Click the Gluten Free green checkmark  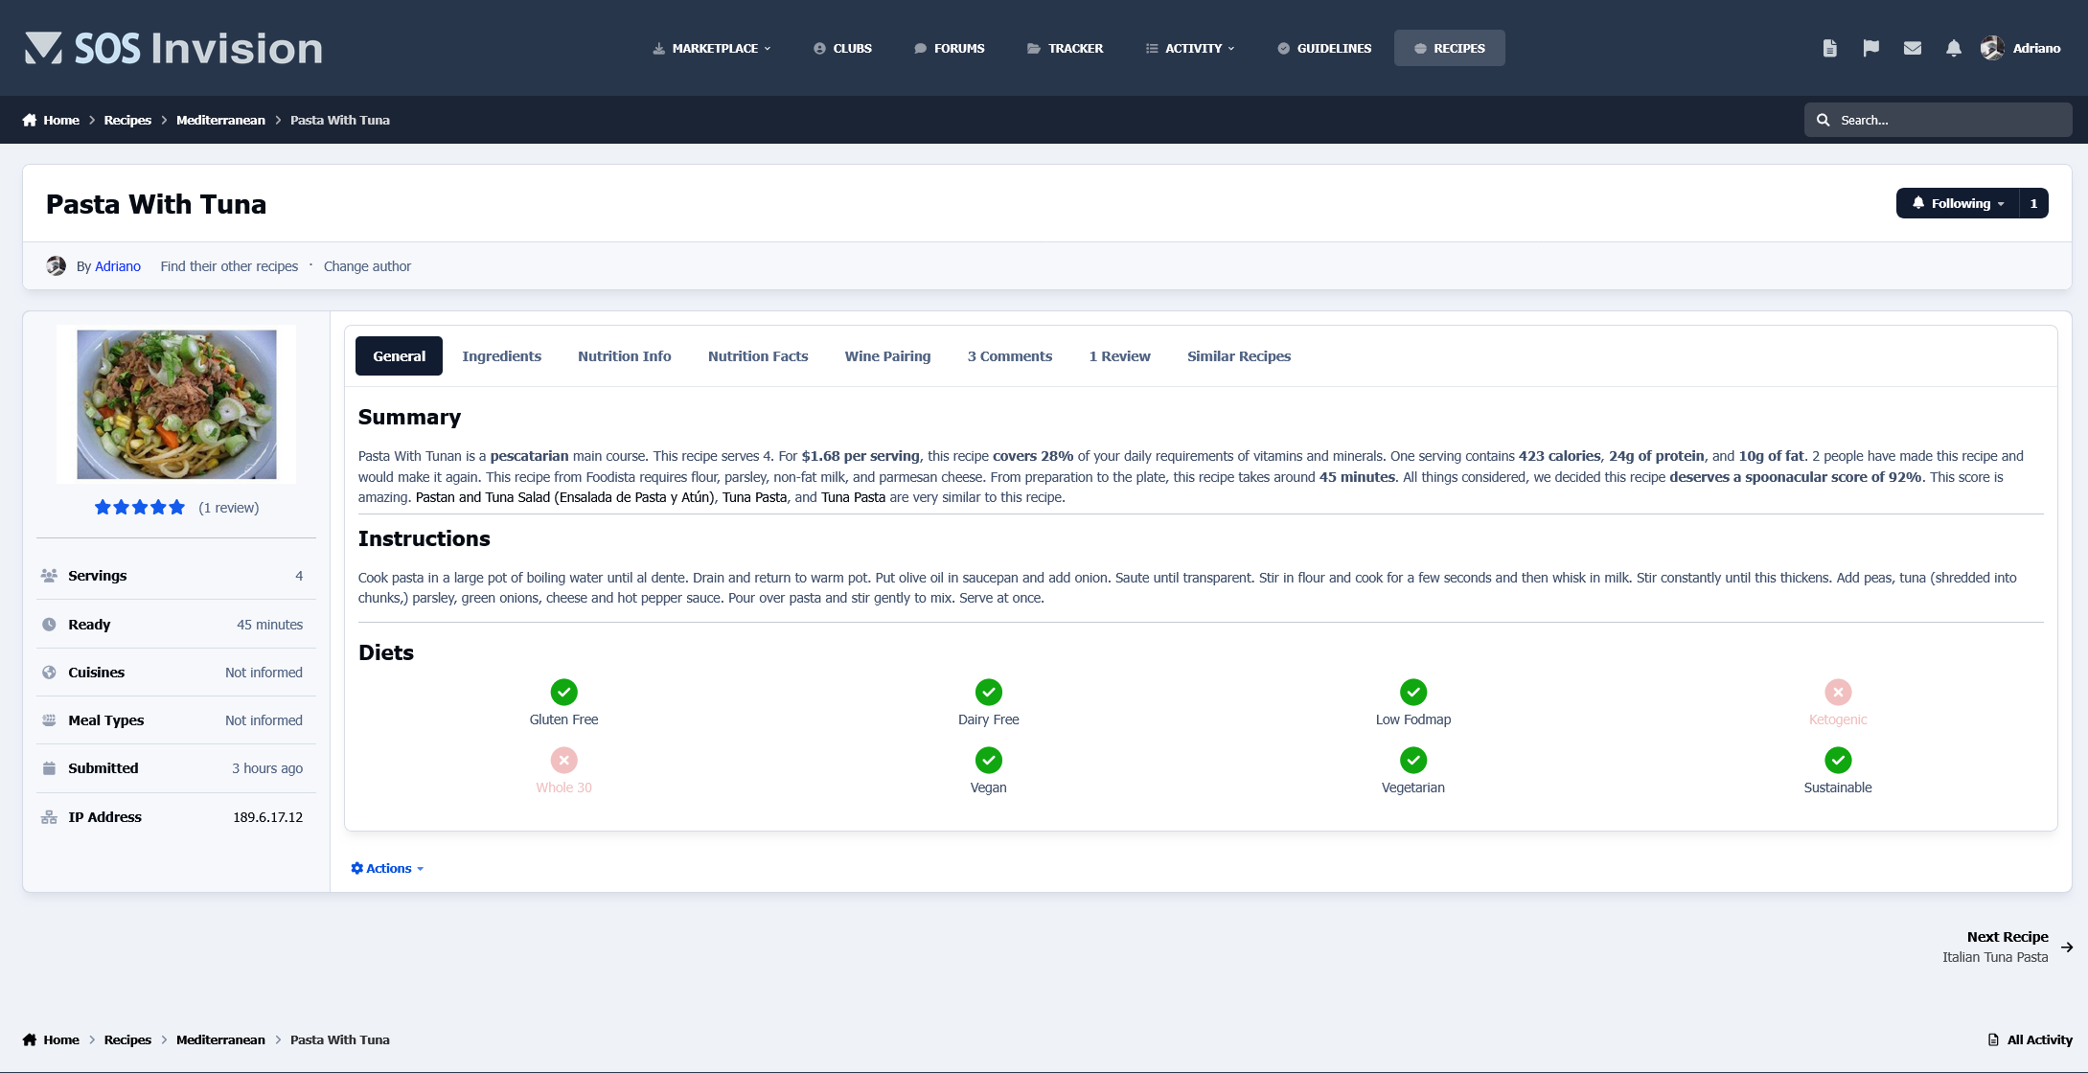tap(563, 692)
